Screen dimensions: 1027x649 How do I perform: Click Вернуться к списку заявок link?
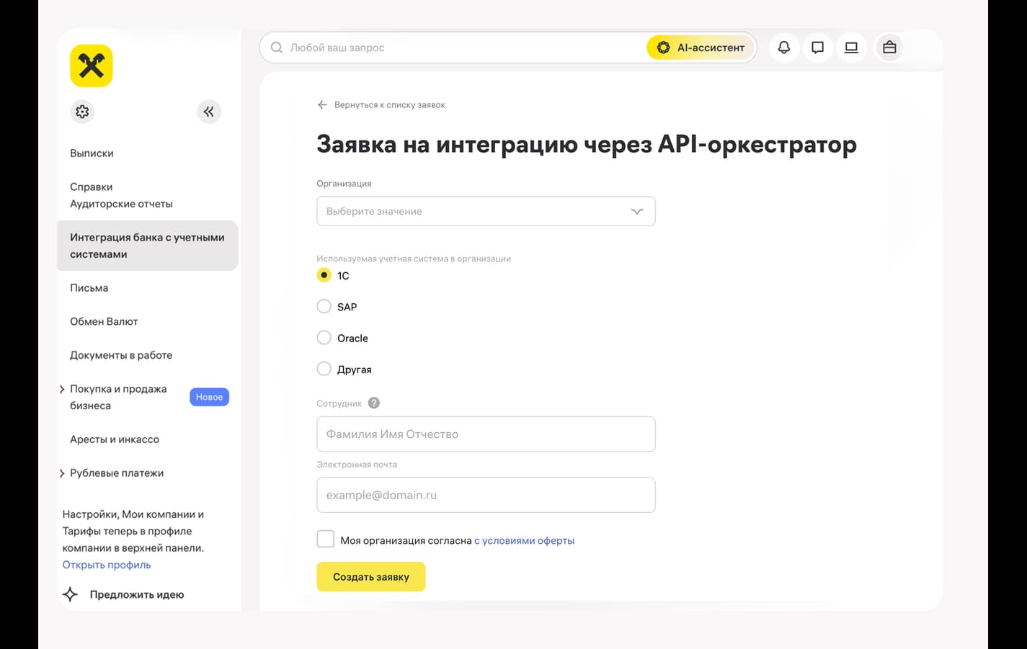pyautogui.click(x=390, y=105)
